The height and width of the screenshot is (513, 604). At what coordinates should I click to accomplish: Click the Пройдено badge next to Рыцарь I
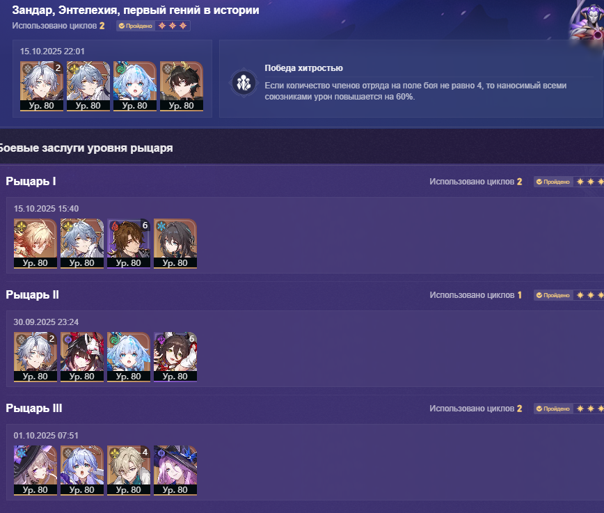coord(553,182)
